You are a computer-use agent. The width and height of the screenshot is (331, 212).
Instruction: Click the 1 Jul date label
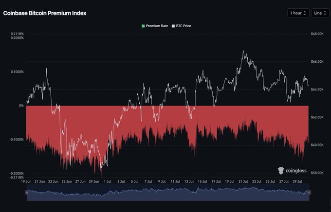[x=108, y=182]
